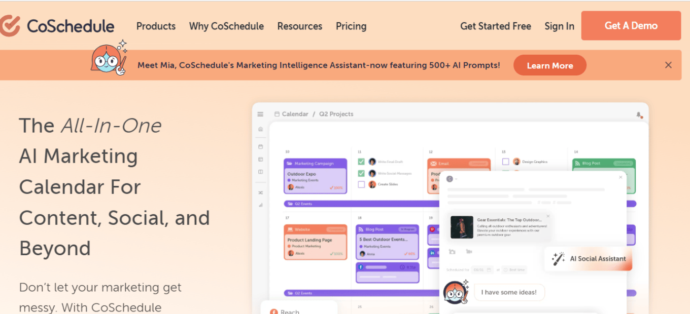Open the hamburger menu in the calendar preview
Screen dimensions: 690x314
coord(260,114)
